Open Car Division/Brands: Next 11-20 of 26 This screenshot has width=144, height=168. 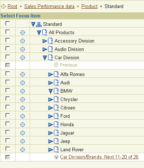(99, 157)
